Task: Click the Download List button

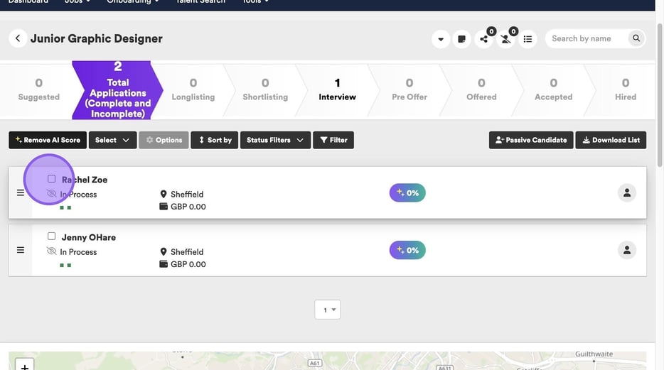Action: [x=611, y=140]
